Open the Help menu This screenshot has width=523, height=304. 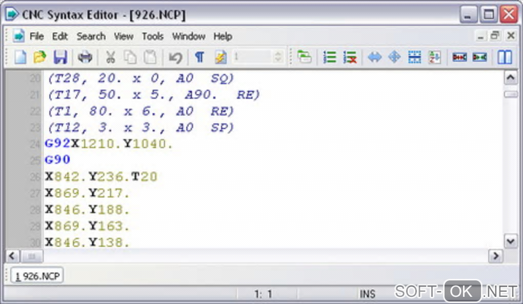point(223,36)
